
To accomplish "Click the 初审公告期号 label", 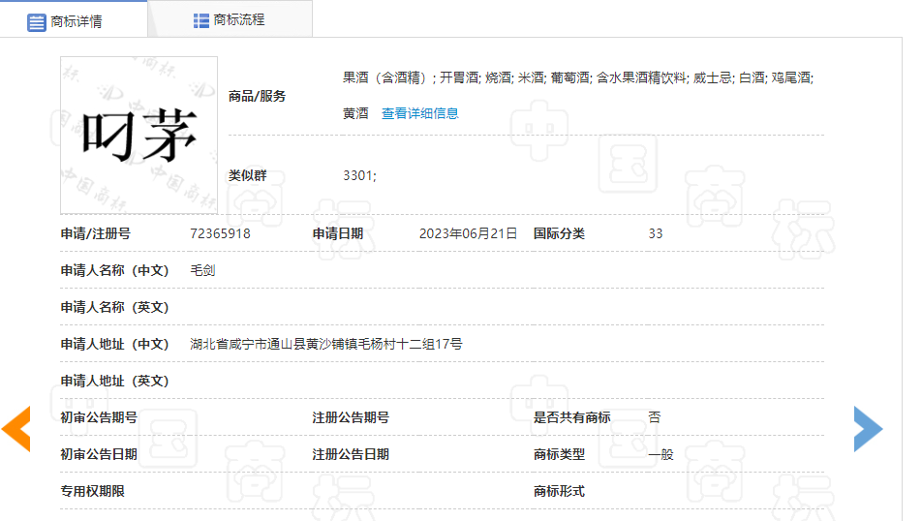I will 99,417.
